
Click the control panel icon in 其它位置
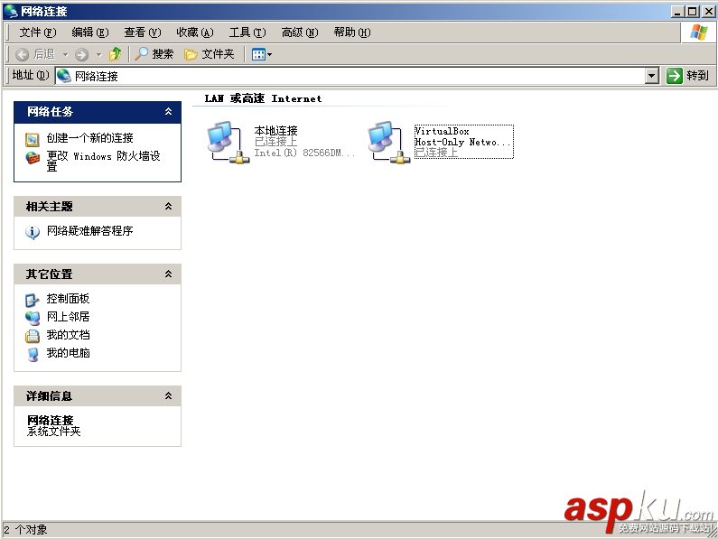coord(32,300)
